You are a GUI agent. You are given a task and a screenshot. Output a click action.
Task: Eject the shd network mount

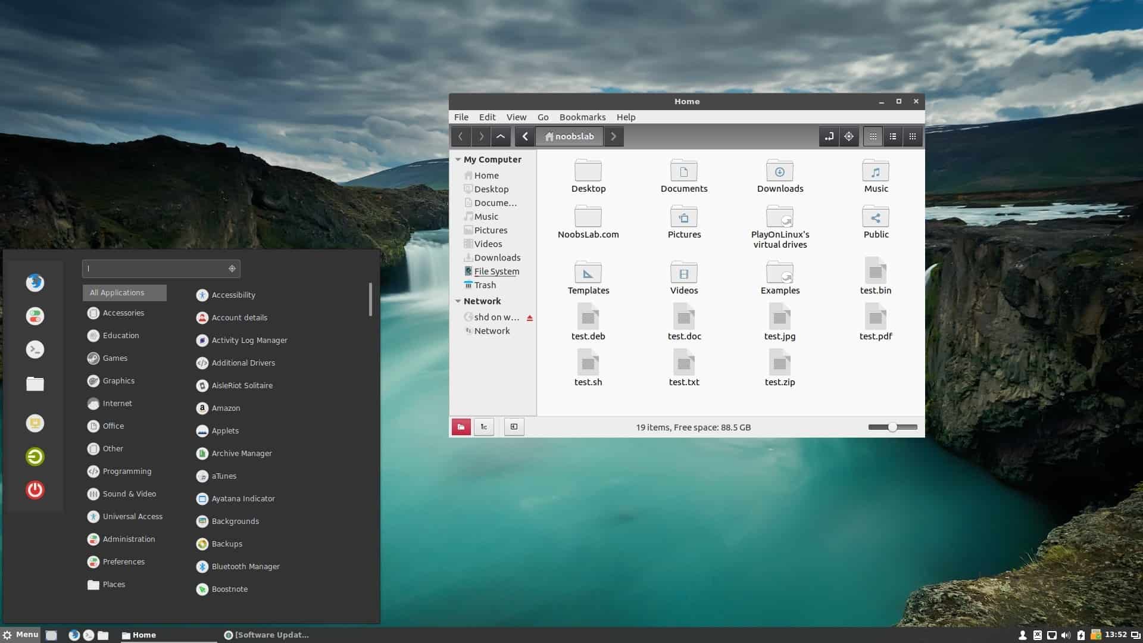coord(530,318)
